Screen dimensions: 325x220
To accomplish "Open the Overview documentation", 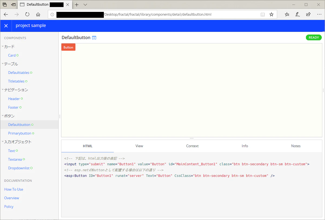I will coord(12,198).
